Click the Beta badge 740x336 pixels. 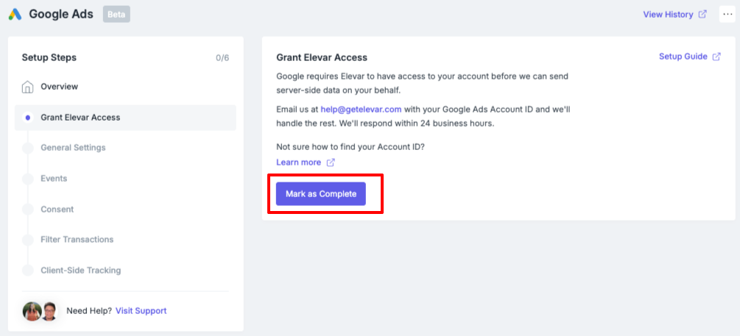[116, 14]
